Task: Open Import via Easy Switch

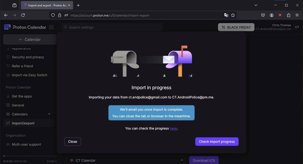Action: 29,75
